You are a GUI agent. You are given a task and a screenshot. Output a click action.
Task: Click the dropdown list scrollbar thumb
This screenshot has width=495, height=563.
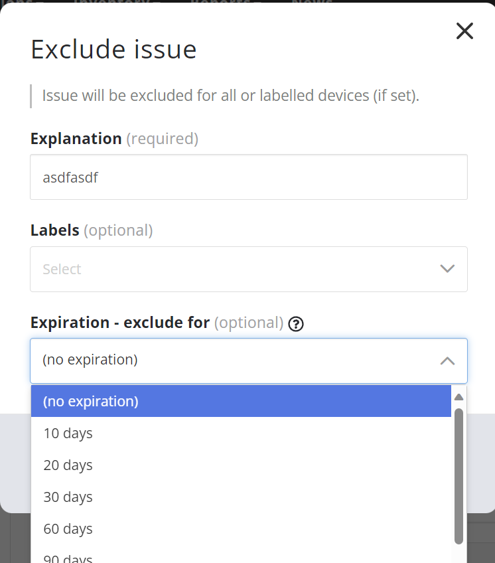pos(459,475)
